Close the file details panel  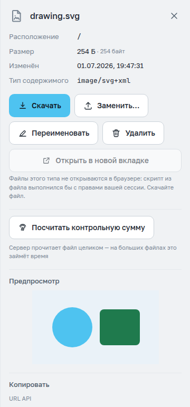174,16
